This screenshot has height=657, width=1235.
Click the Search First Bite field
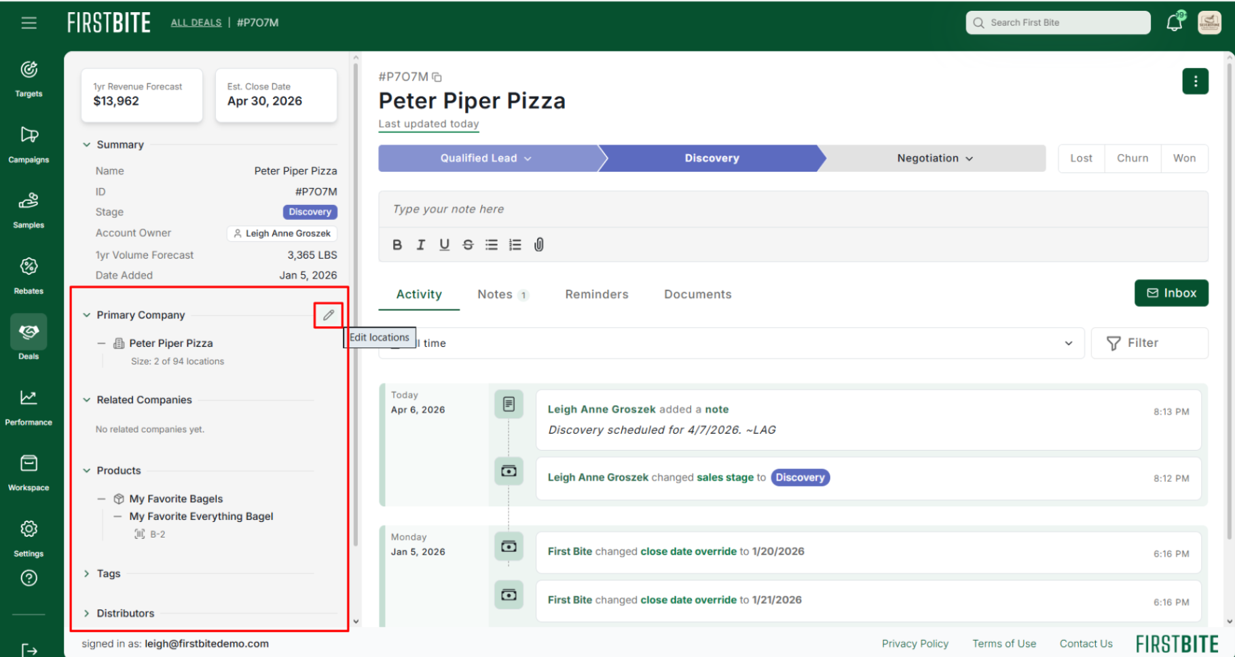[x=1058, y=22]
